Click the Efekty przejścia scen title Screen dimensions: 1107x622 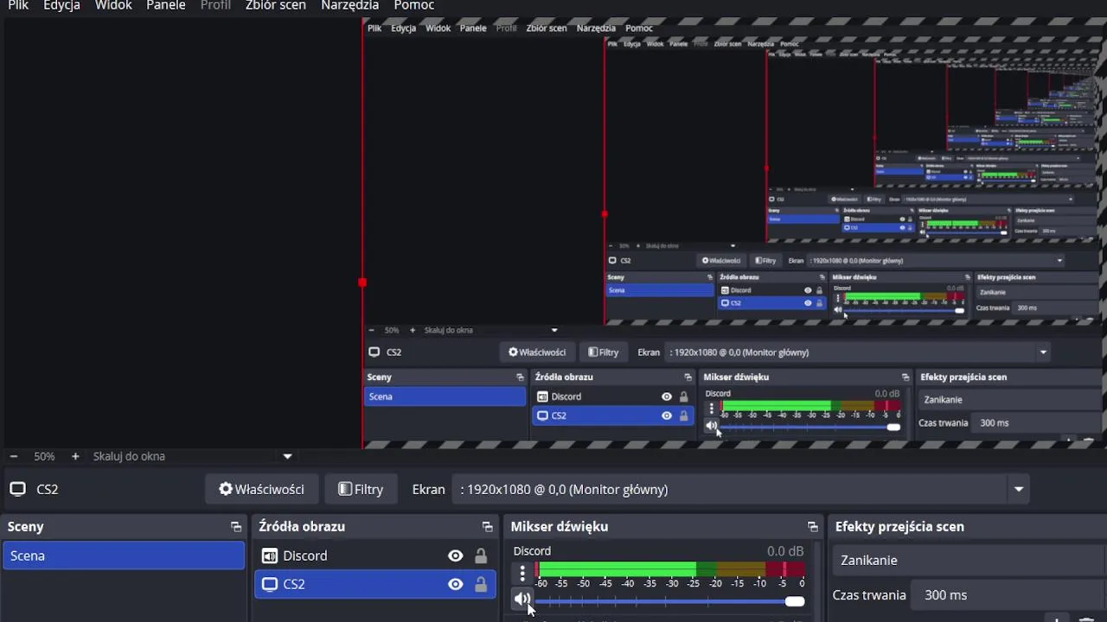[899, 526]
